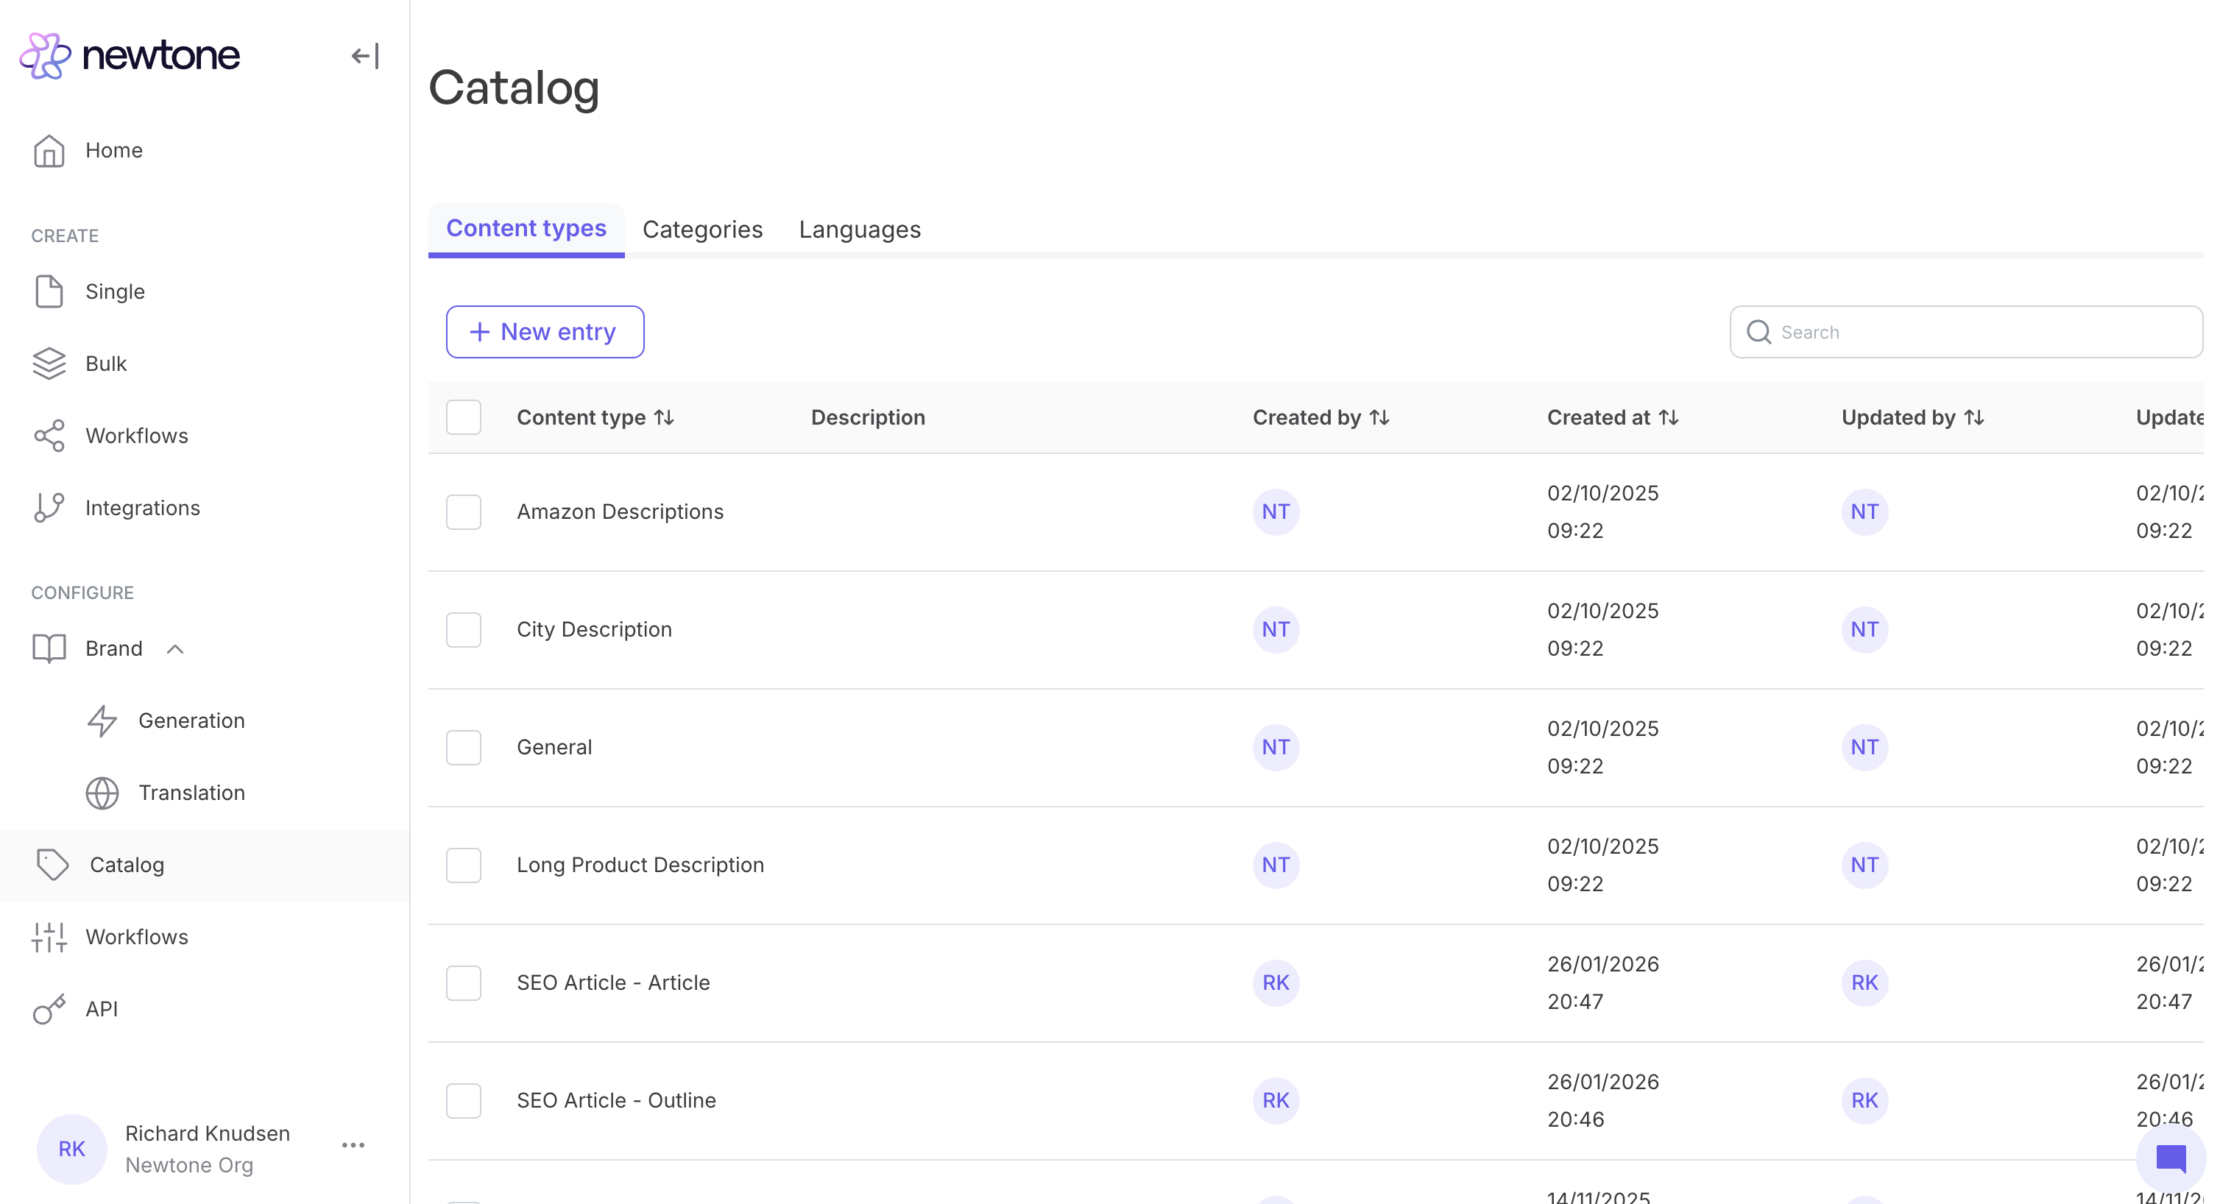Image resolution: width=2220 pixels, height=1204 pixels.
Task: Tick the SEO Article - Outline checkbox
Action: tap(464, 1100)
